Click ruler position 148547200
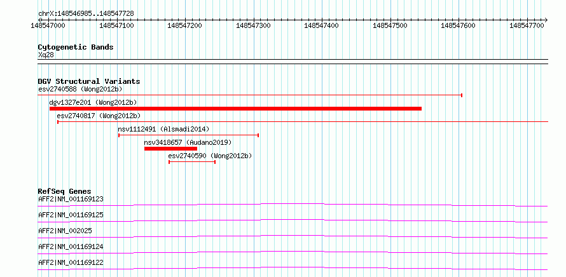The height and width of the screenshot is (277, 566). (x=185, y=25)
